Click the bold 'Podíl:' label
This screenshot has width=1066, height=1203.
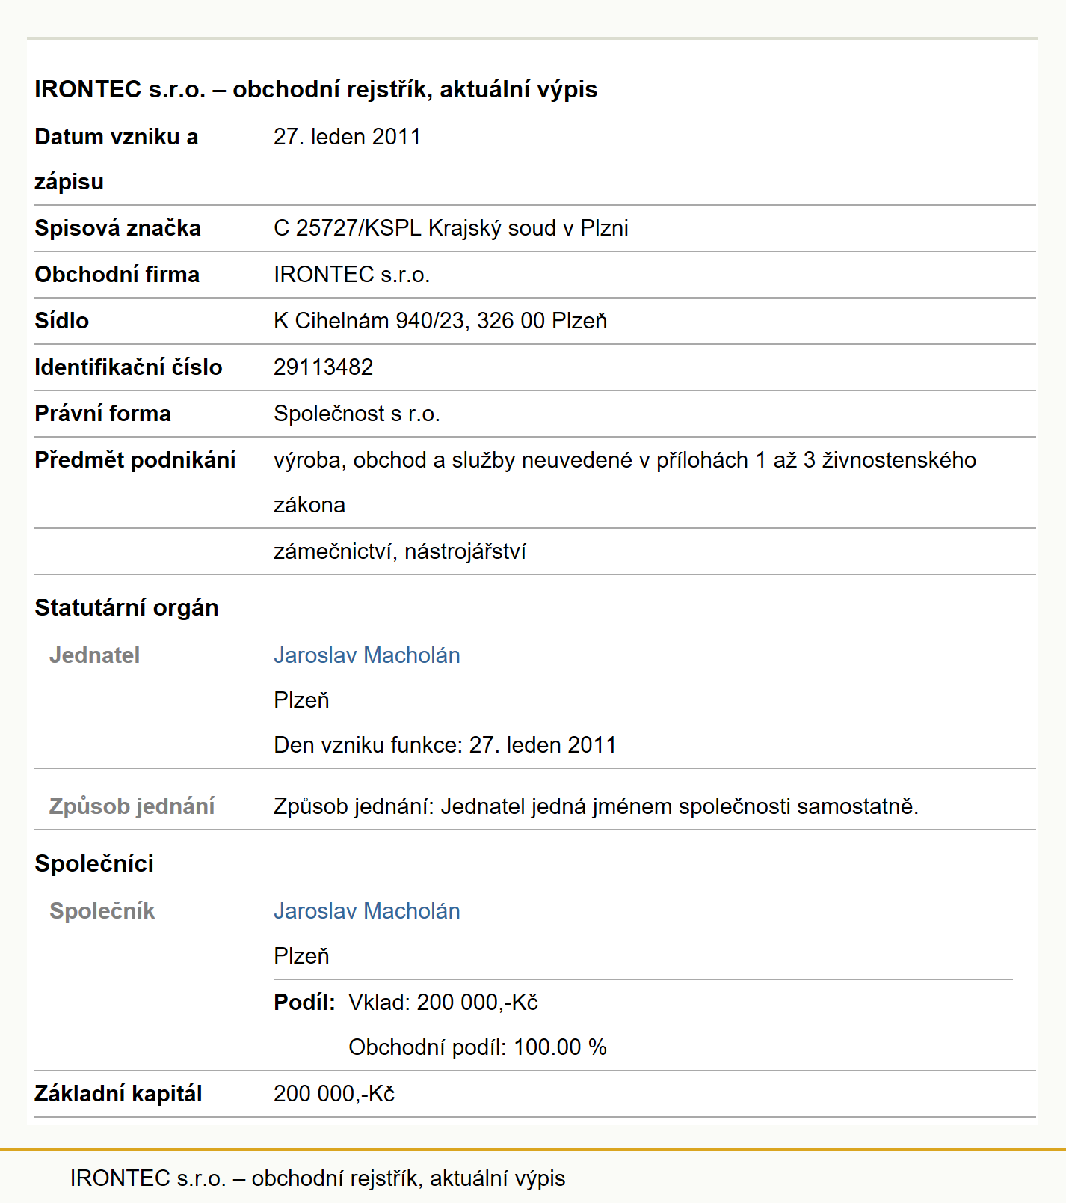(x=304, y=1002)
